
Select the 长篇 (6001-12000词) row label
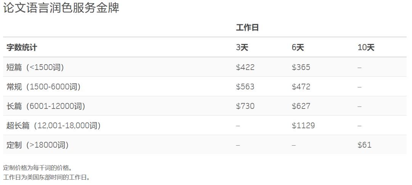[46, 106]
